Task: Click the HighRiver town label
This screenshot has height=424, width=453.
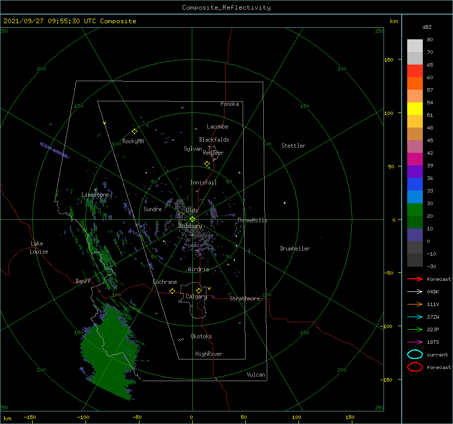Action: pos(209,354)
